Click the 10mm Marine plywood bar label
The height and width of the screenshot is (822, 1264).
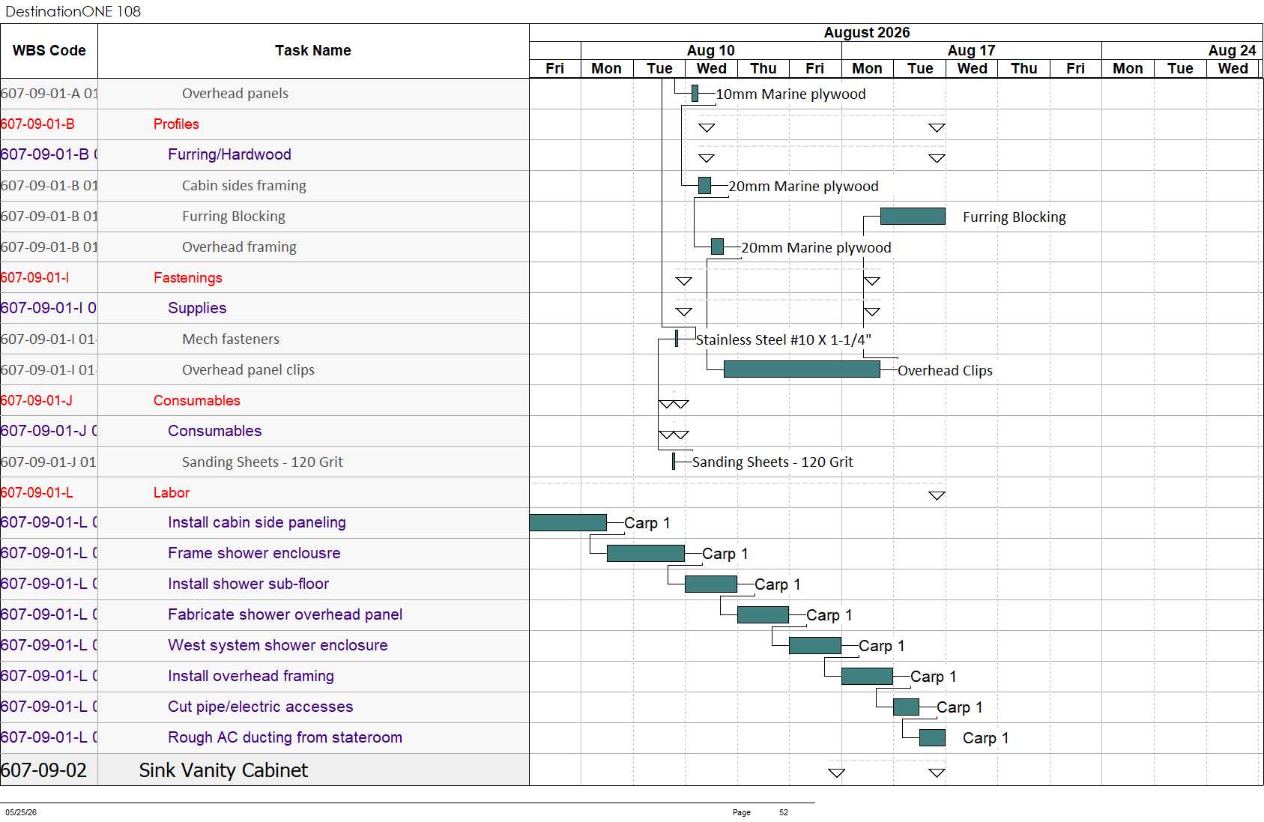click(790, 94)
